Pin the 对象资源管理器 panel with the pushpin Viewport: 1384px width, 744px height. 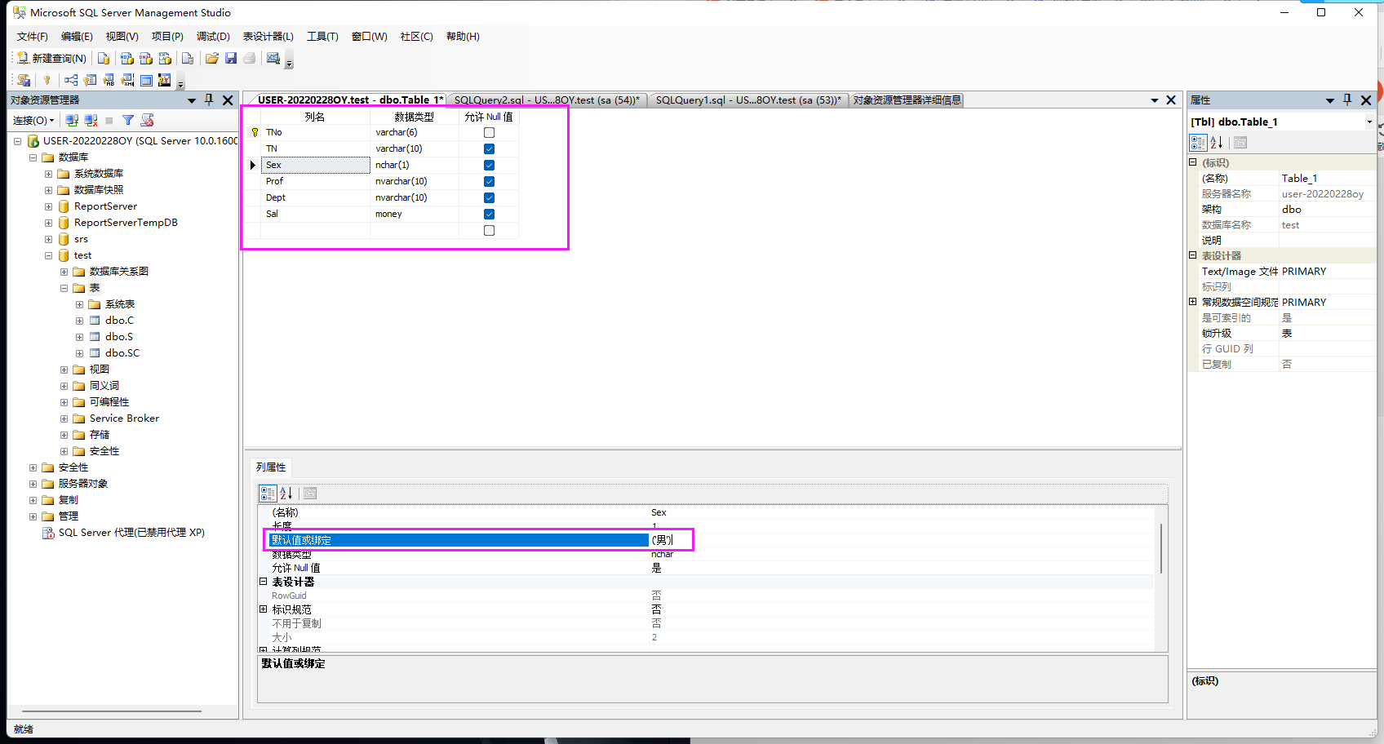pos(209,100)
